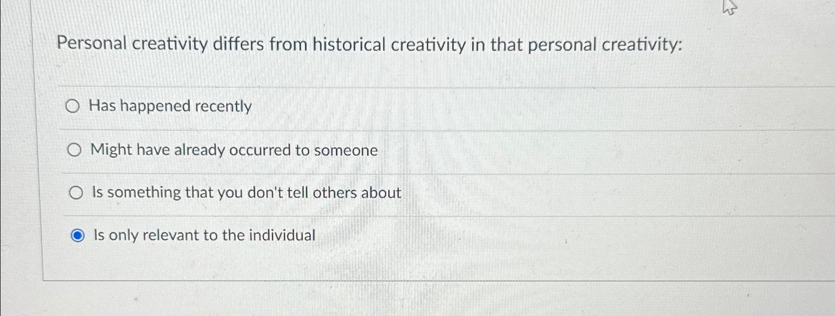The image size is (835, 316).
Task: Select the 'Is only relevant to the individual' radio button
Action: click(78, 235)
